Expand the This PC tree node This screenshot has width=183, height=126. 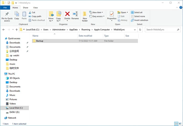point(2,74)
